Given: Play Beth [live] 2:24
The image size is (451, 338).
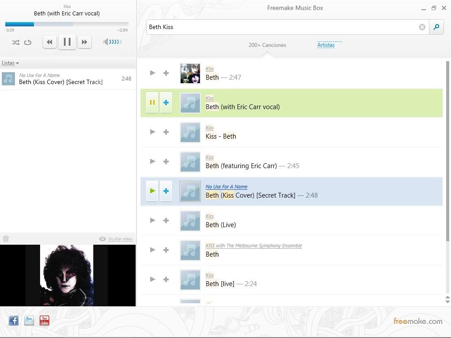Looking at the screenshot, I should 153,279.
